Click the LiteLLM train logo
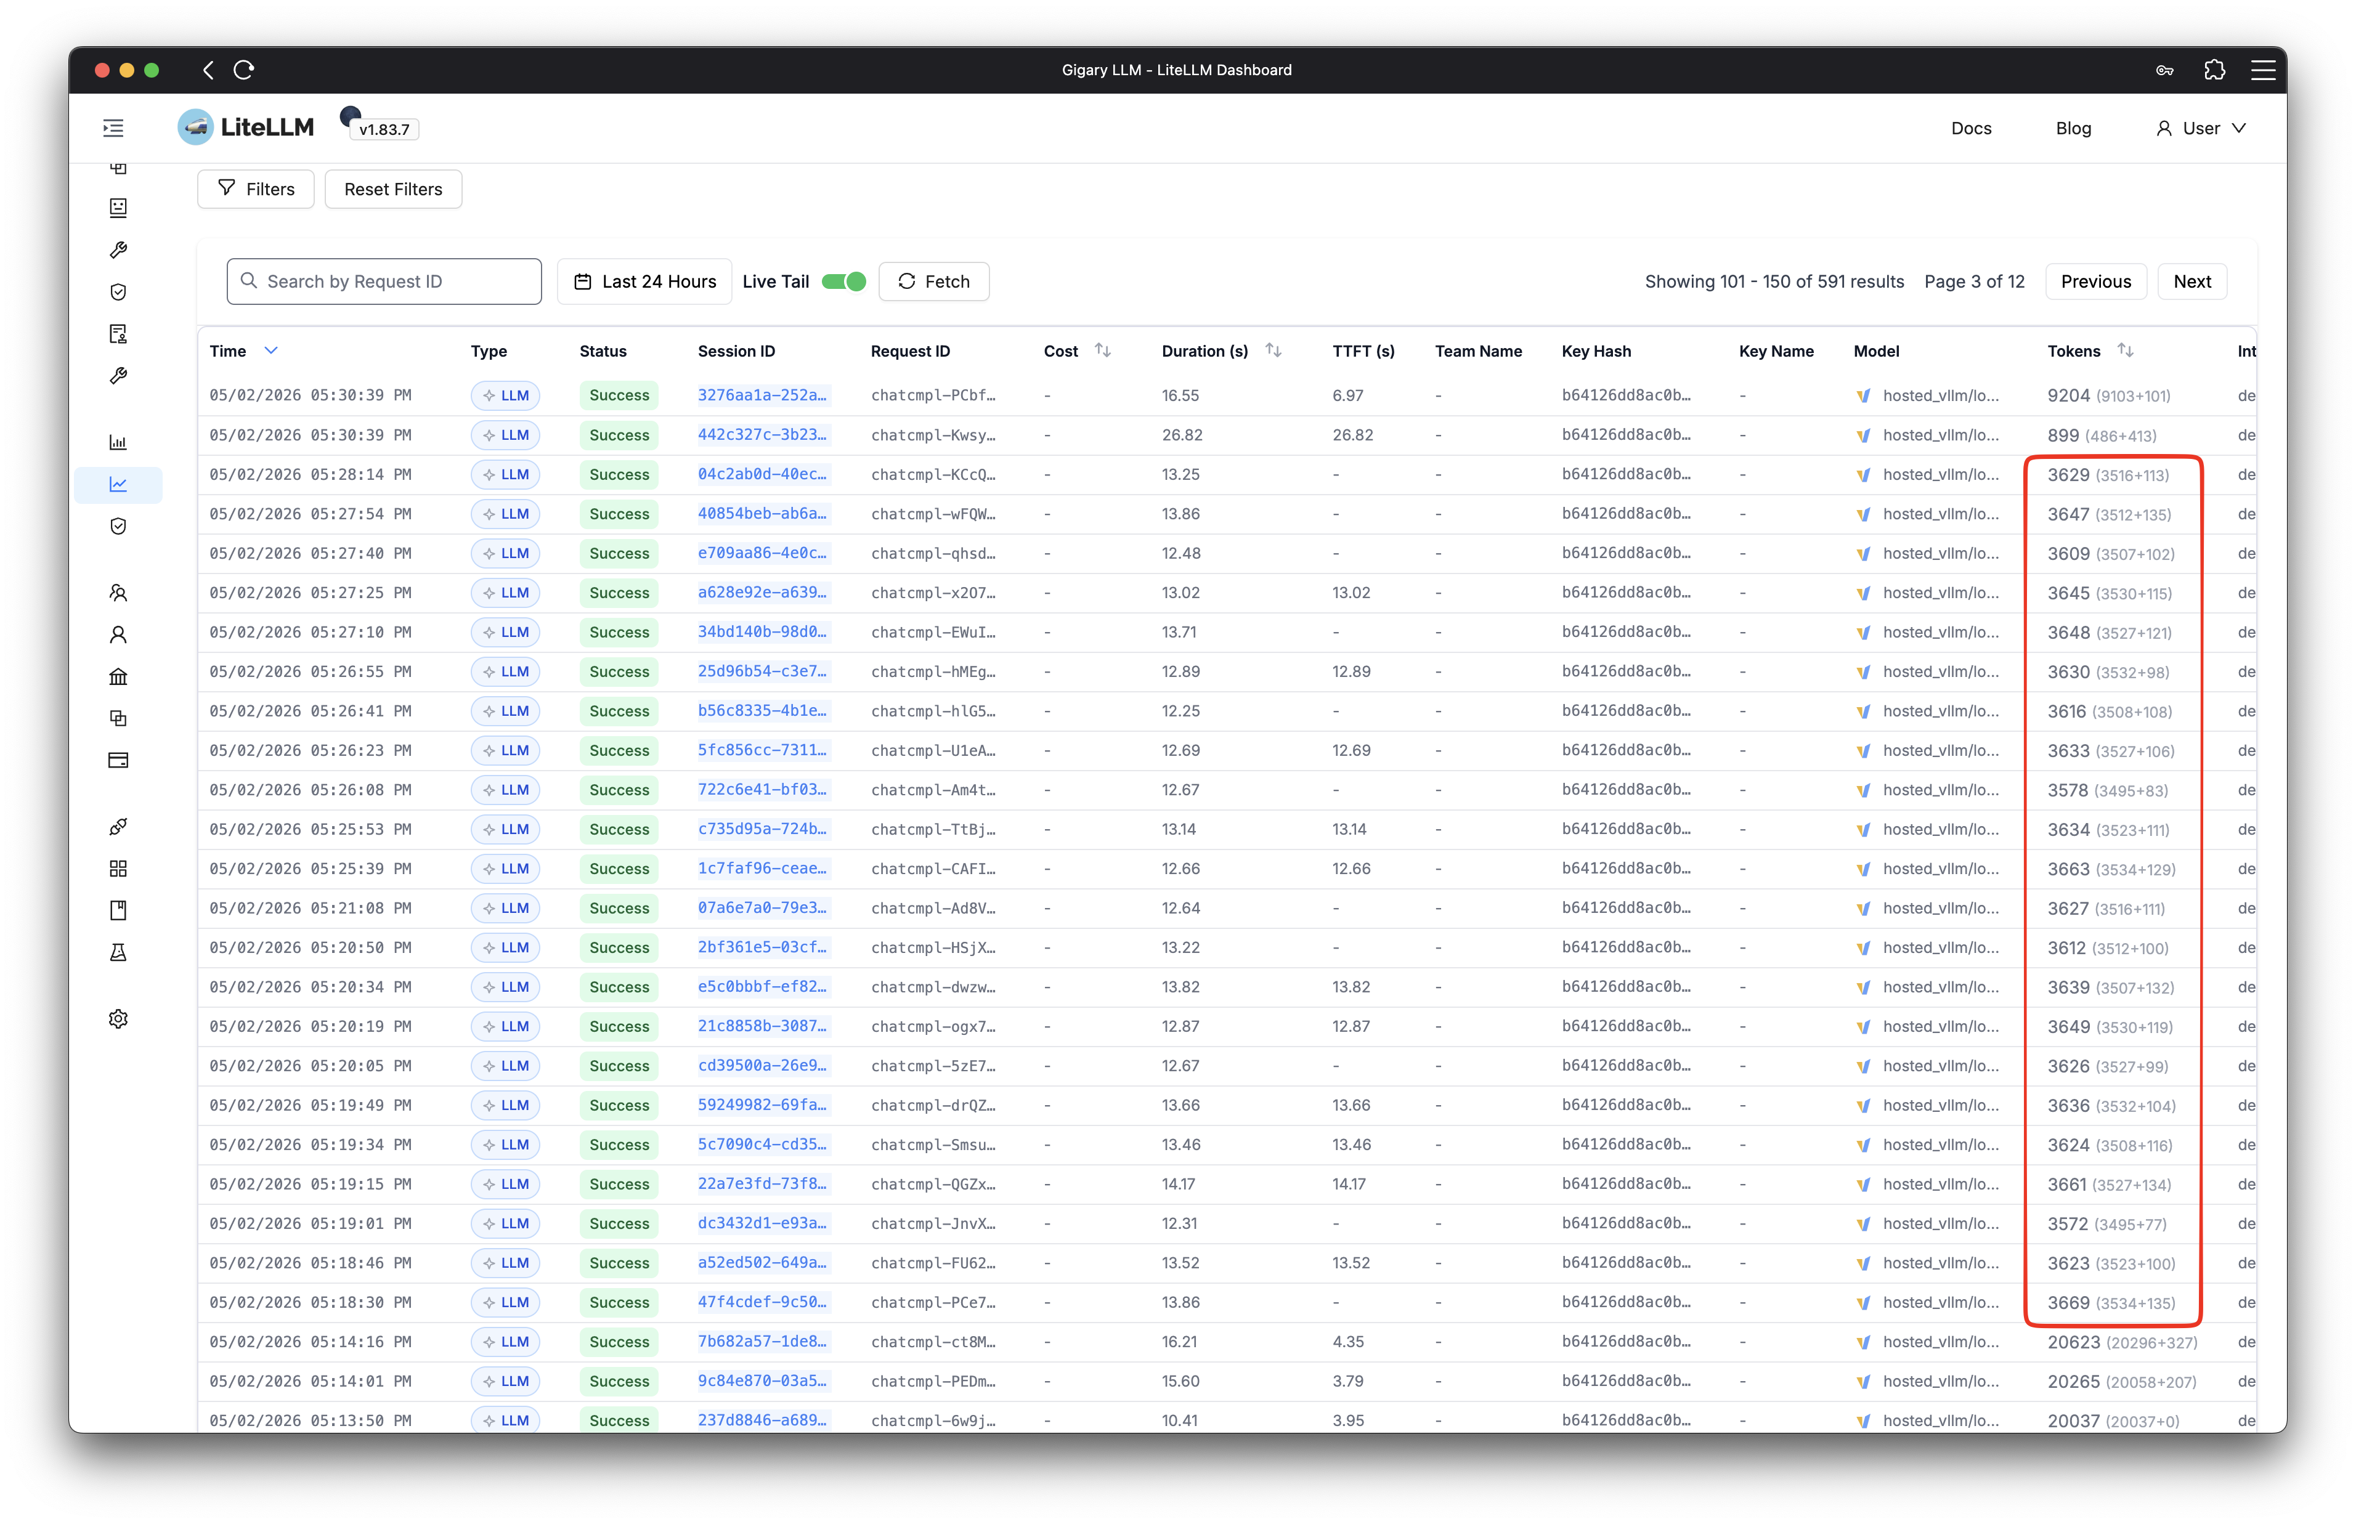The width and height of the screenshot is (2356, 1524). [195, 127]
